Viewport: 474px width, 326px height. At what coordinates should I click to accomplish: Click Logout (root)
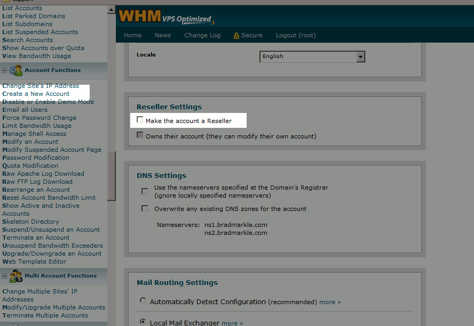tap(296, 35)
